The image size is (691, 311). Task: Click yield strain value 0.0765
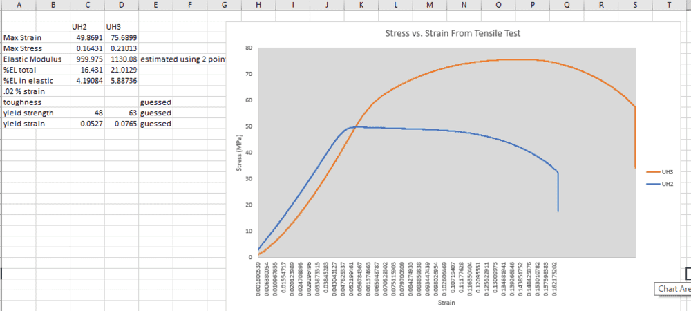pos(122,124)
